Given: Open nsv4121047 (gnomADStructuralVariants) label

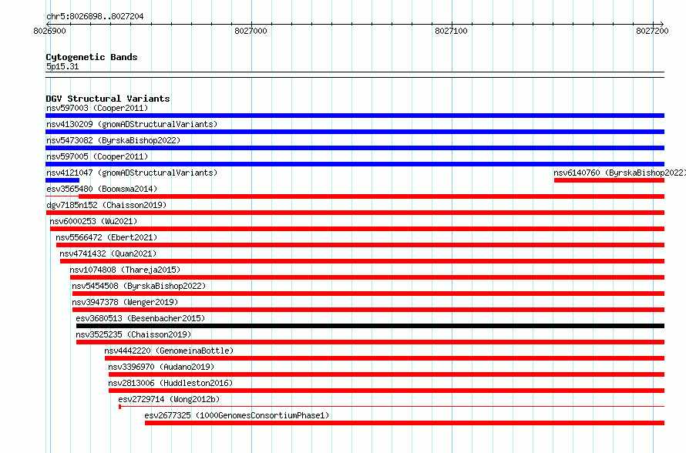Looking at the screenshot, I should (x=132, y=173).
